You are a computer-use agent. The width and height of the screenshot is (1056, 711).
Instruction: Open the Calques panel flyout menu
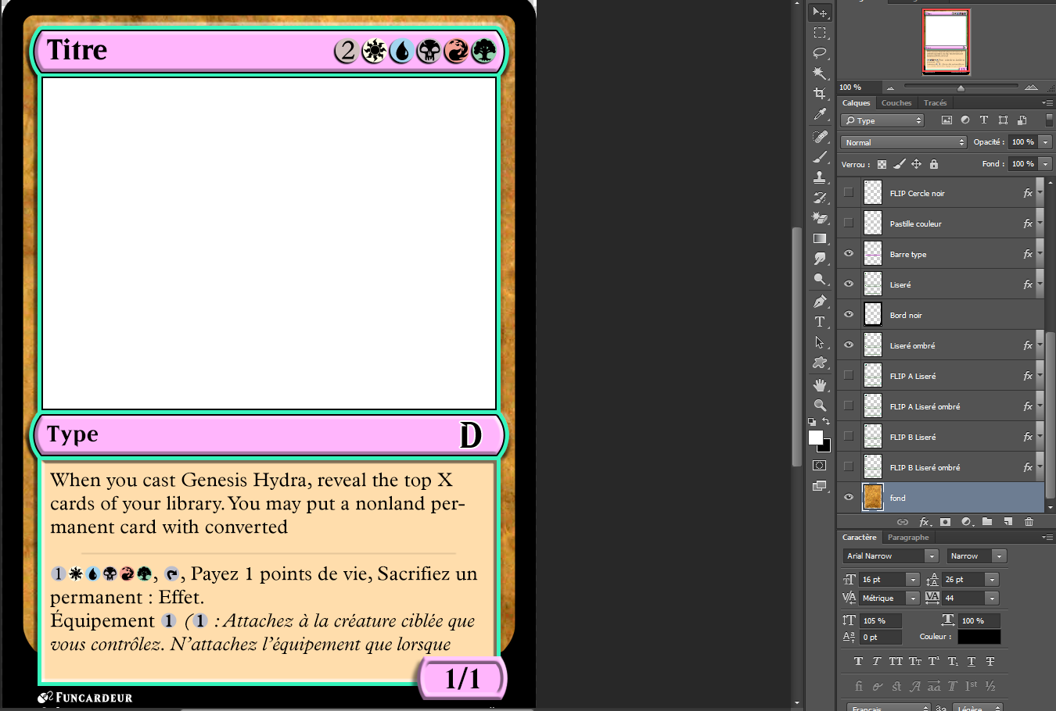coord(1047,103)
